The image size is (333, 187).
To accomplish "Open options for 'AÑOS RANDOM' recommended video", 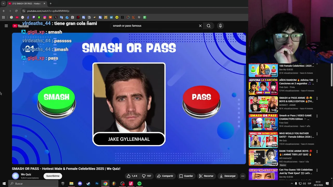I will point(317,81).
